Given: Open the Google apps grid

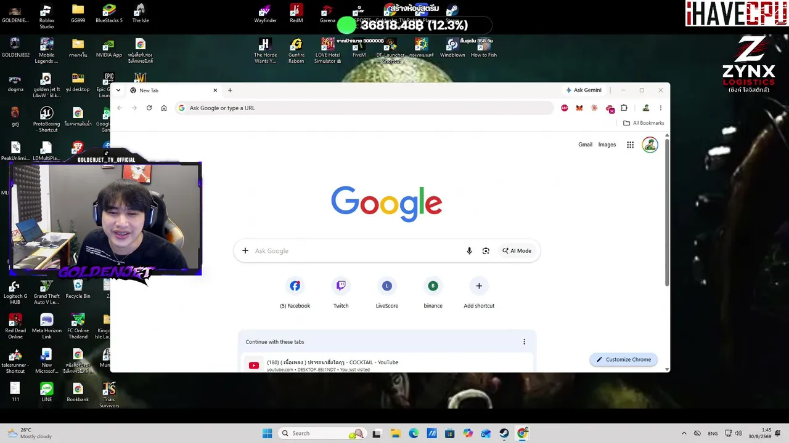Looking at the screenshot, I should click(x=630, y=145).
